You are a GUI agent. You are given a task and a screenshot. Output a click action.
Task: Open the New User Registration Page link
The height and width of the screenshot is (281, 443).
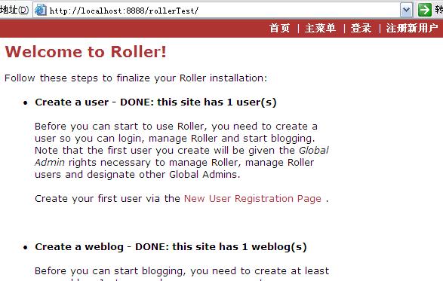click(x=253, y=199)
